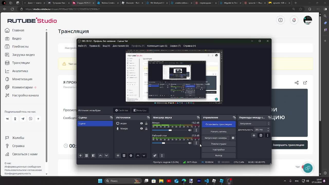Add a new source in Источники panel
This screenshot has width=329, height=185.
pyautogui.click(x=118, y=155)
